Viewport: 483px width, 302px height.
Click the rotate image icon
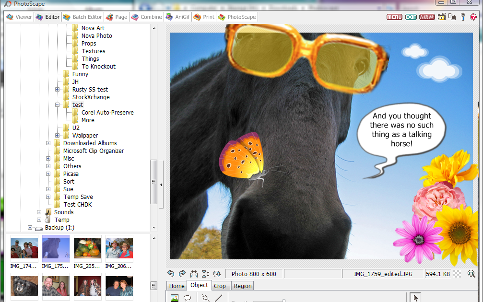tap(217, 274)
